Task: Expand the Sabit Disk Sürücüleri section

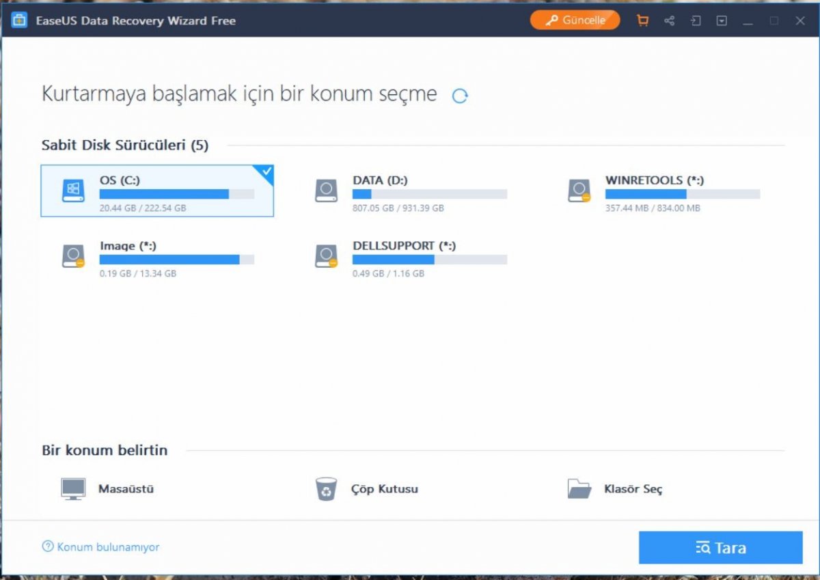Action: click(124, 145)
